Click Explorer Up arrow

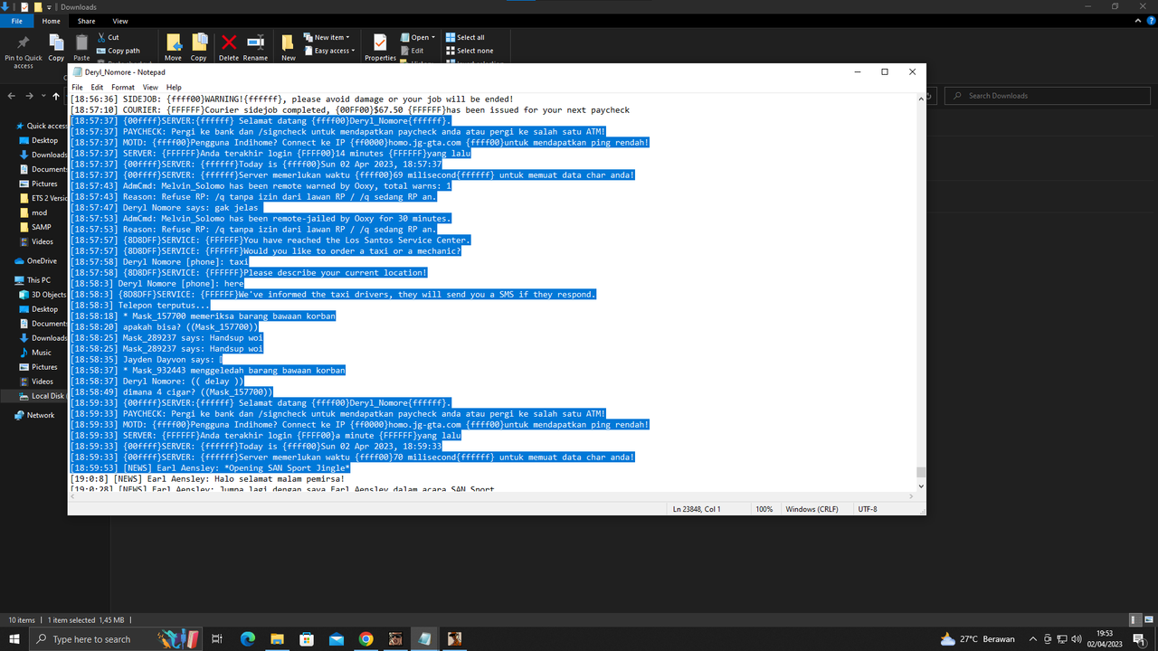[56, 96]
